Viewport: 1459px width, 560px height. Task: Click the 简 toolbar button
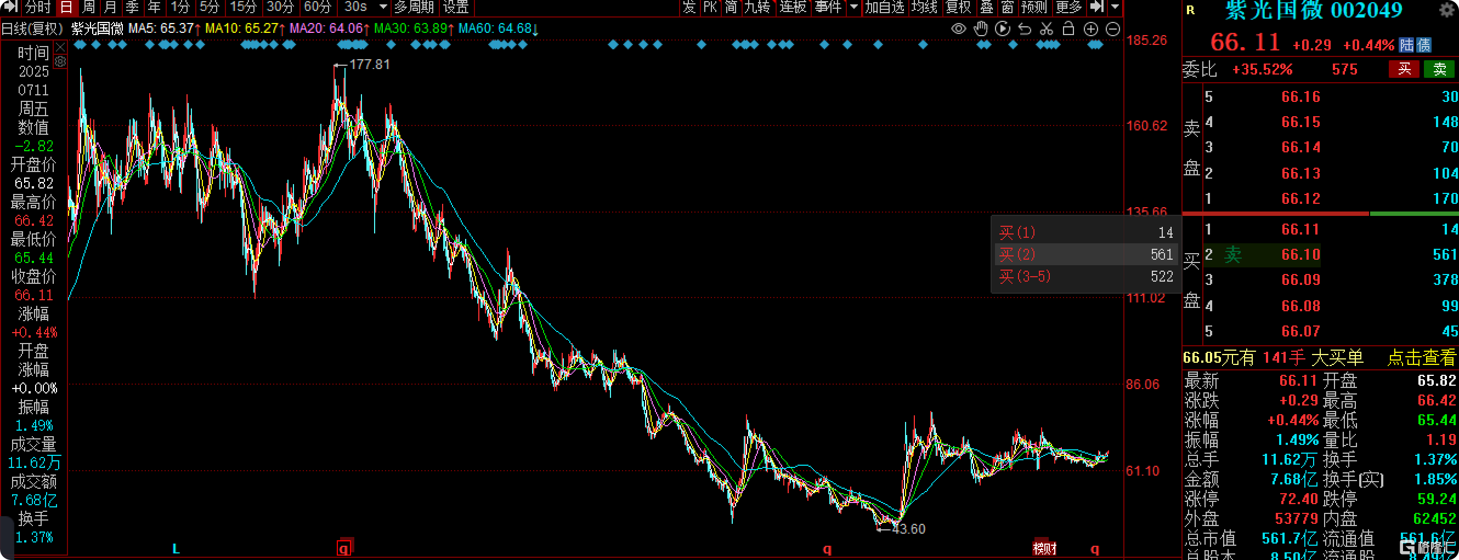pyautogui.click(x=731, y=7)
